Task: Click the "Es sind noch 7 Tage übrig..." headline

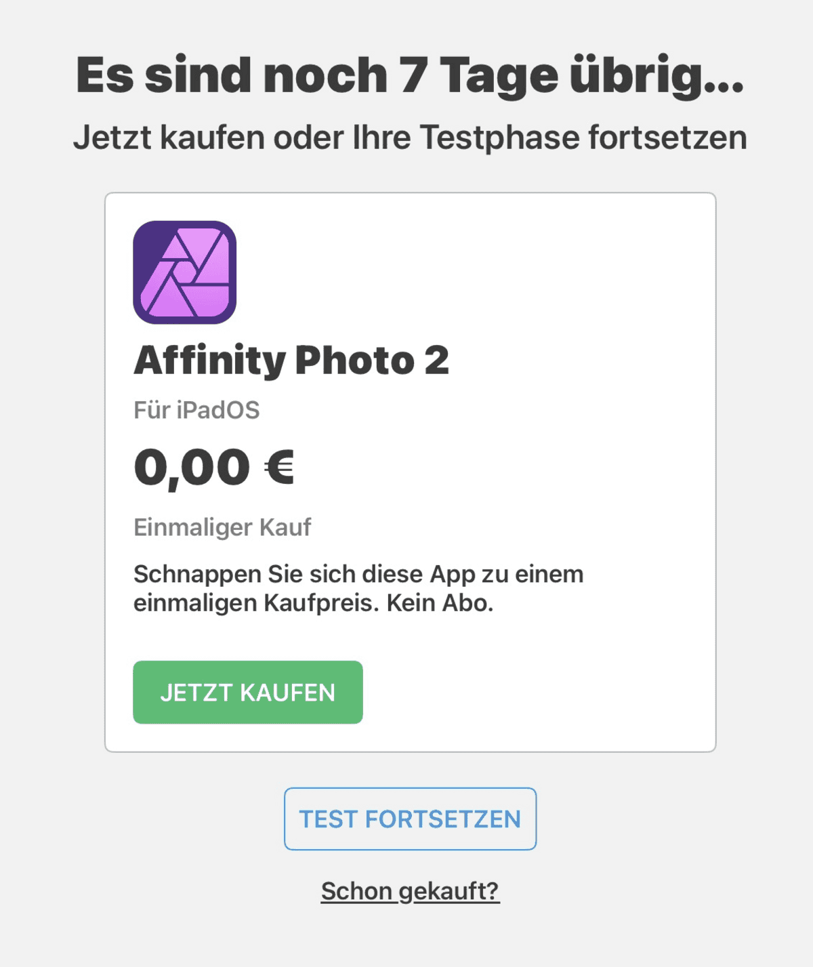Action: pyautogui.click(x=410, y=75)
